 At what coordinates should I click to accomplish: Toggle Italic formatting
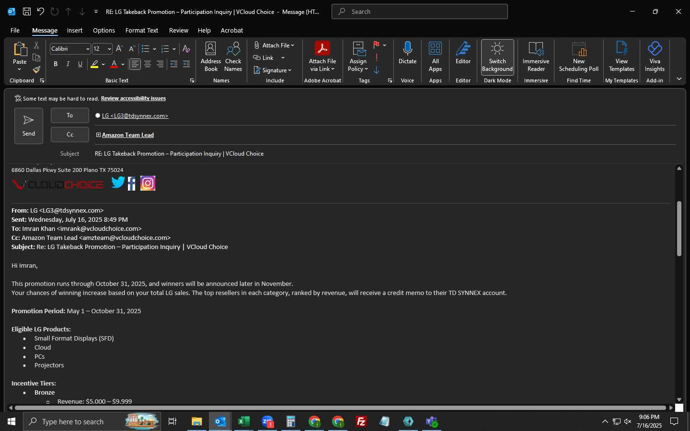click(68, 64)
